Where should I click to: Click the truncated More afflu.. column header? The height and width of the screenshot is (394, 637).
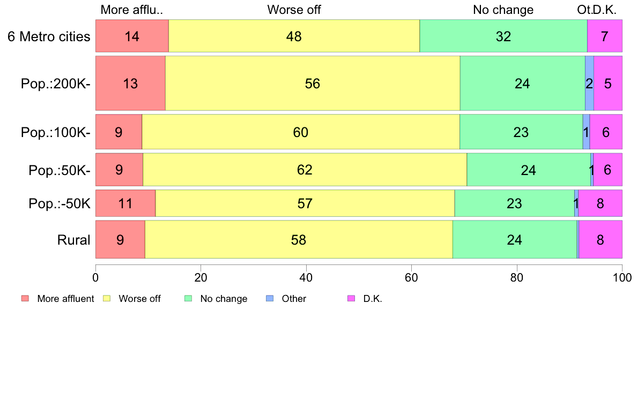[131, 10]
